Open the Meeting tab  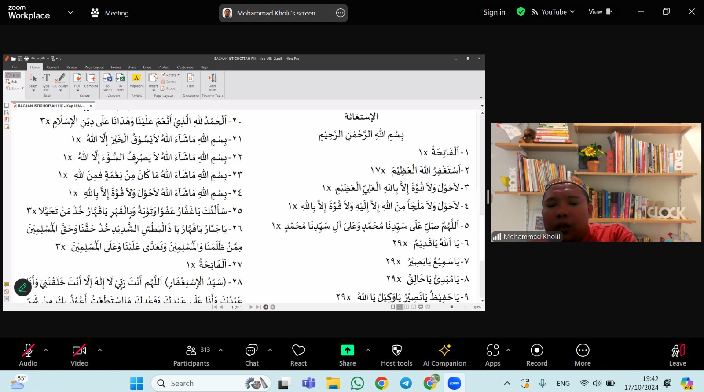[x=110, y=13]
